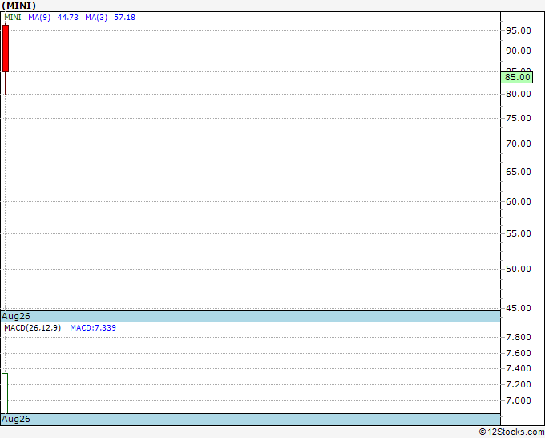Click the green MACD histogram bar
This screenshot has height=438, width=545.
click(x=5, y=393)
